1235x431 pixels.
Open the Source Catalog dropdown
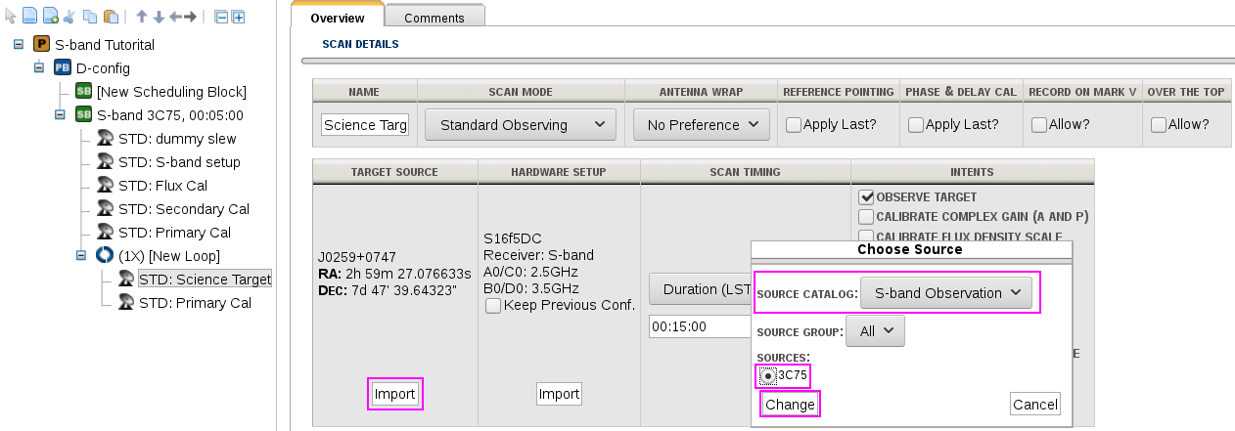point(945,293)
